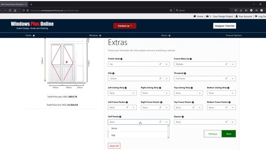This screenshot has width=266, height=150.
Task: Open Left Frame Packer dropdown
Action: coord(122,107)
